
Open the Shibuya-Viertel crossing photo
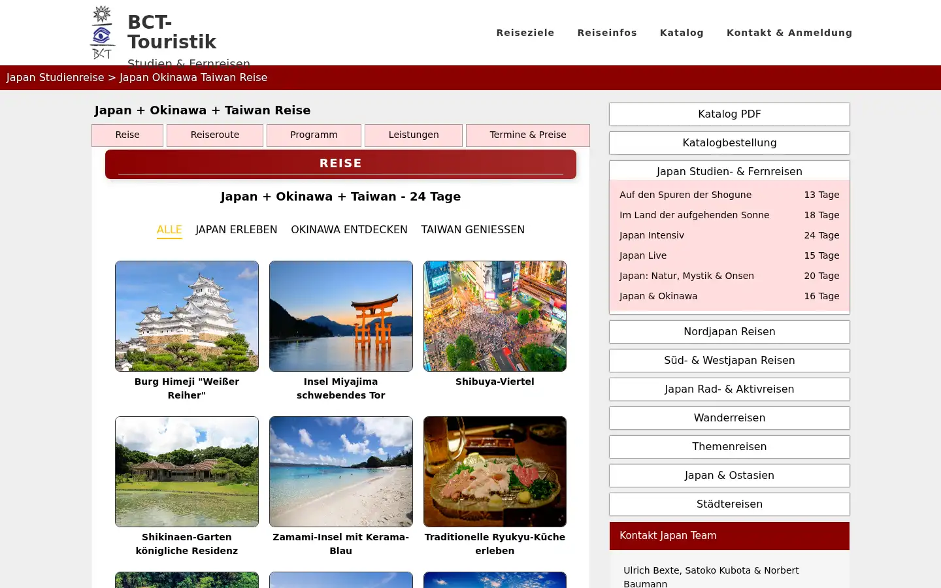point(495,316)
